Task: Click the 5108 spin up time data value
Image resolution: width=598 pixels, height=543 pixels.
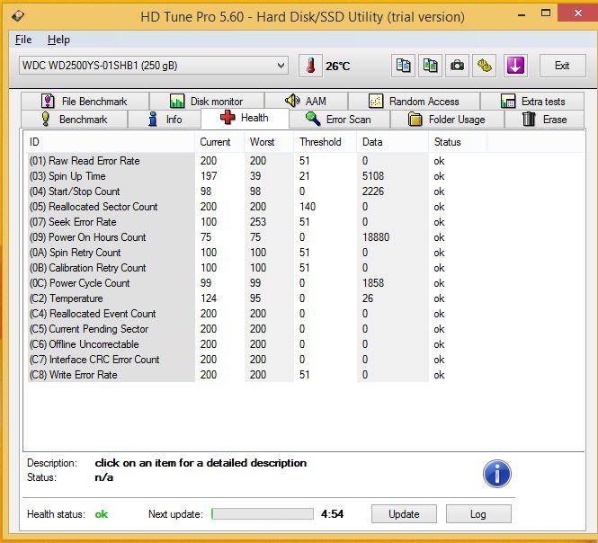Action: (373, 176)
